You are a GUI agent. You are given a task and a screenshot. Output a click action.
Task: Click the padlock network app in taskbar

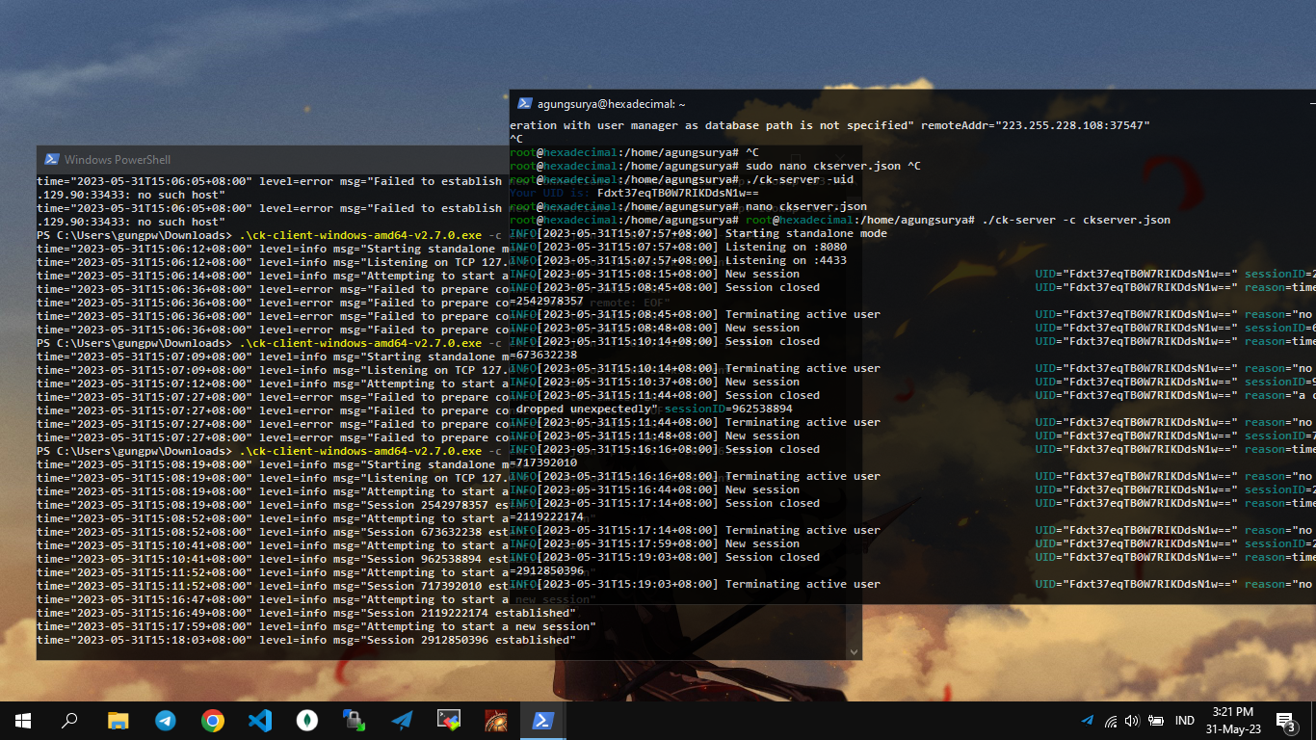[355, 721]
